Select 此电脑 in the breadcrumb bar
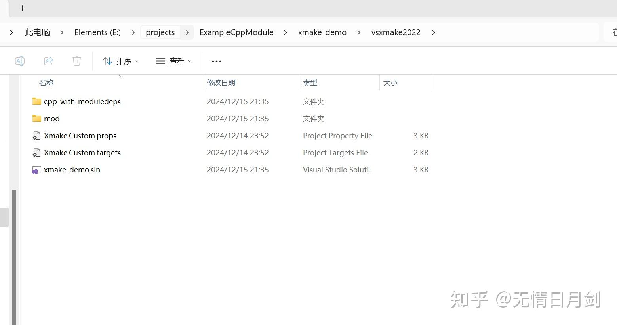The height and width of the screenshot is (325, 617). click(x=37, y=32)
